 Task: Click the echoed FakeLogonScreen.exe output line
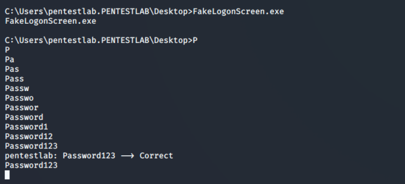point(51,21)
